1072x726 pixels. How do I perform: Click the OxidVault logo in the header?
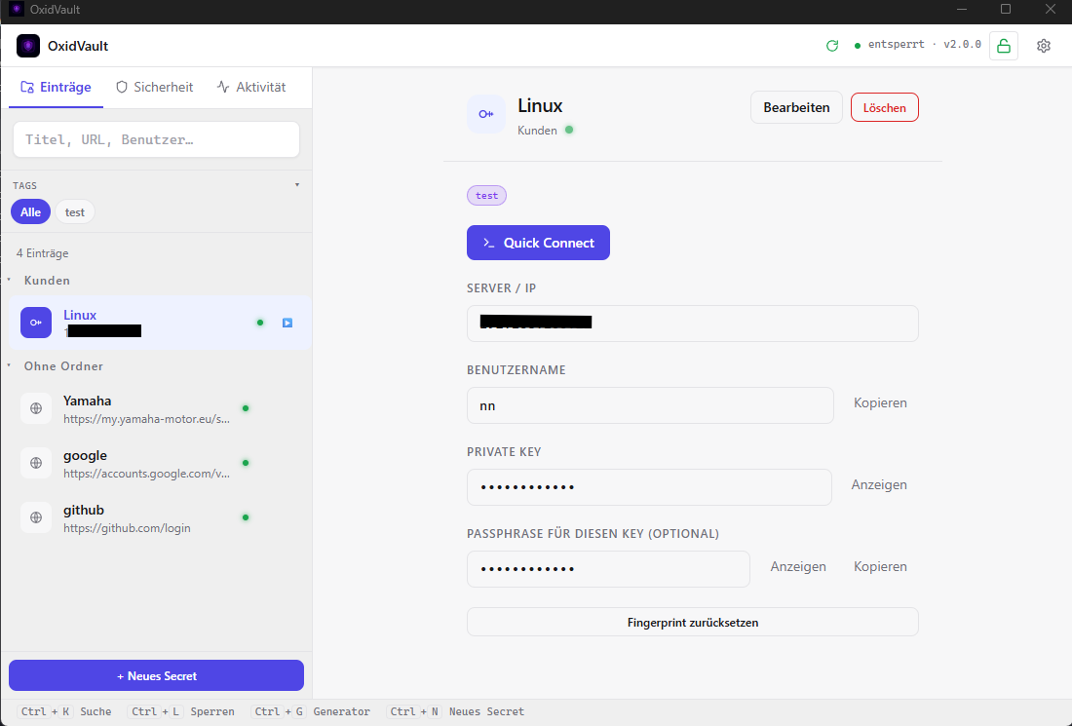28,46
